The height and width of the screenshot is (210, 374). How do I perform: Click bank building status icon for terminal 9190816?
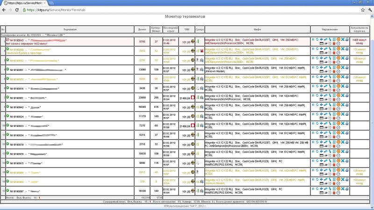coord(201,88)
